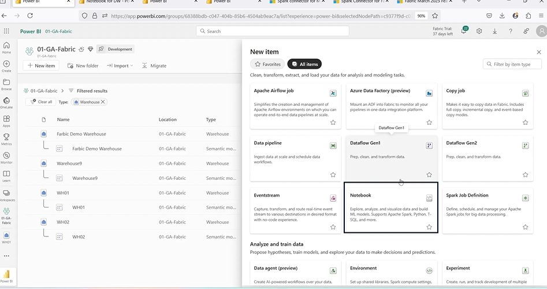Switch to the Notebook for DW browser tab
Image resolution: width=547 pixels, height=289 pixels.
[106, 2]
